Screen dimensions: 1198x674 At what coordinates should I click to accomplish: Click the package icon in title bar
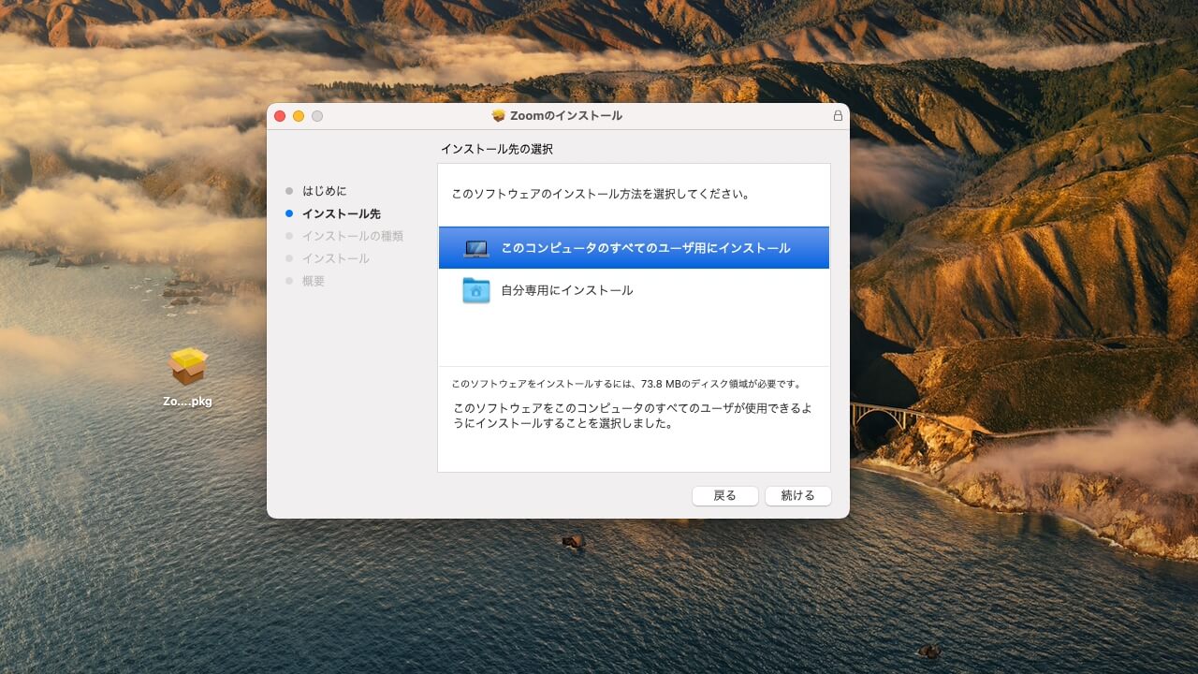[498, 116]
